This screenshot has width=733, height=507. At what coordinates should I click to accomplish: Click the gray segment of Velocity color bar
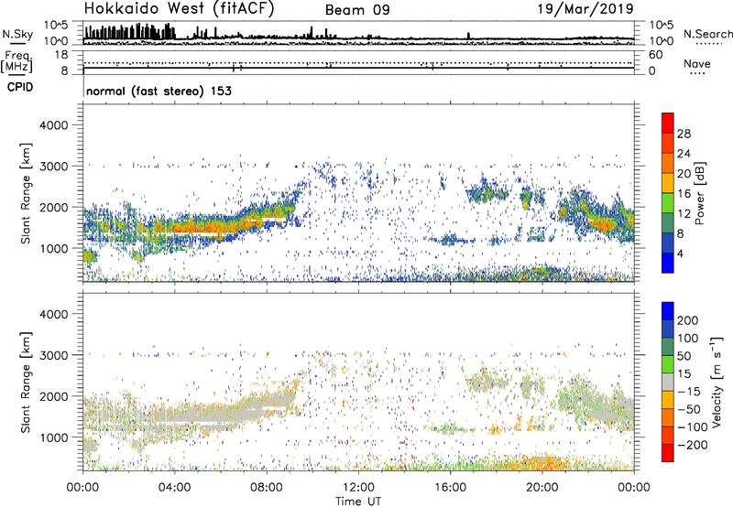pyautogui.click(x=668, y=383)
